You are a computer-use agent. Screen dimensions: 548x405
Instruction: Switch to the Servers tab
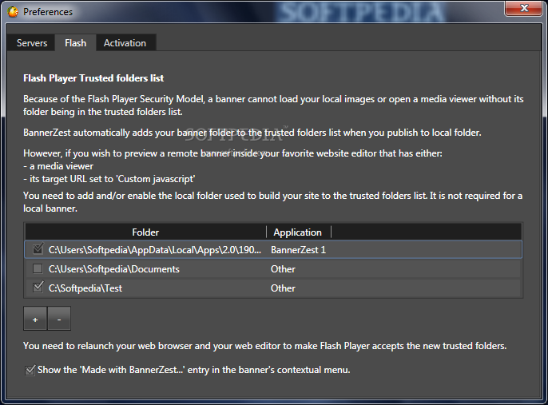[31, 43]
